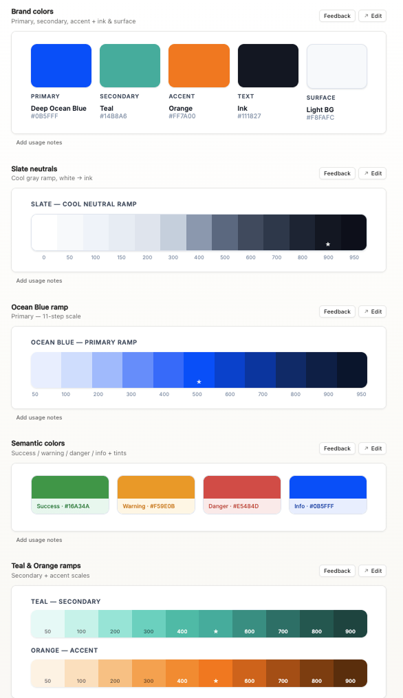The width and height of the screenshot is (403, 698).
Task: Select the Orange accent swatch
Action: pos(199,65)
